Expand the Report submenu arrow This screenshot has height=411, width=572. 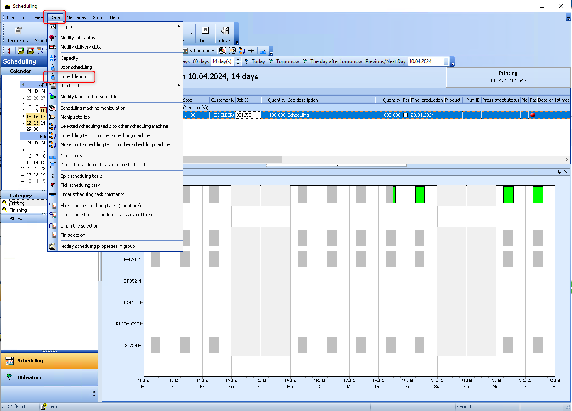click(179, 27)
